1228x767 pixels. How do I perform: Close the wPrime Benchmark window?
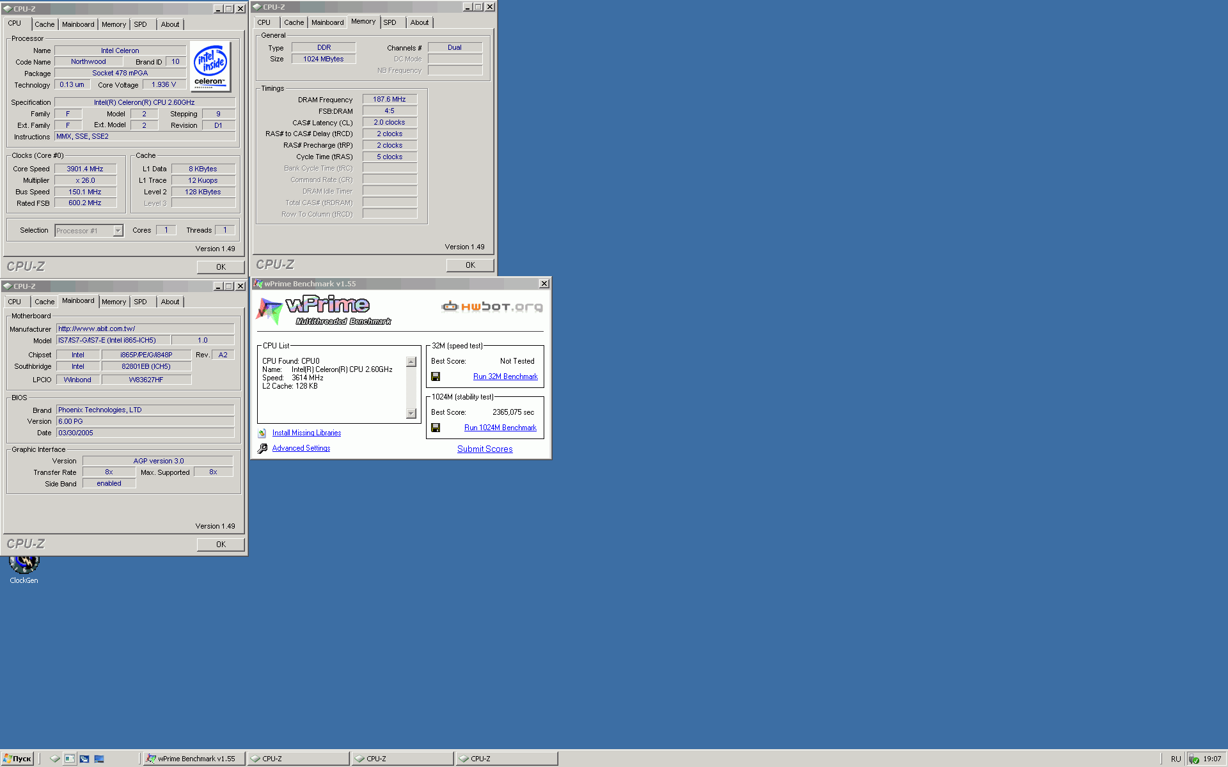[544, 284]
